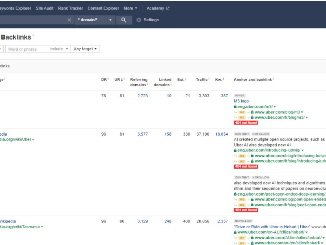326x245 pixels.
Task: Click the Word or phrase input field
Action: (x=26, y=49)
